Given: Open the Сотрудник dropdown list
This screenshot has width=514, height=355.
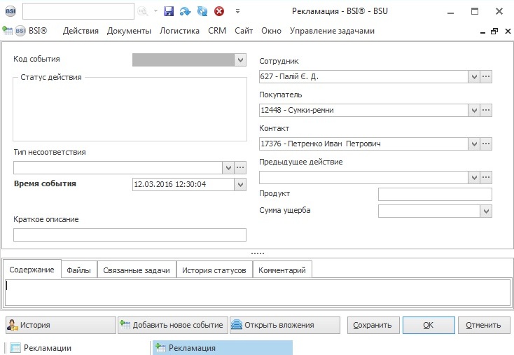Looking at the screenshot, I should pyautogui.click(x=473, y=76).
